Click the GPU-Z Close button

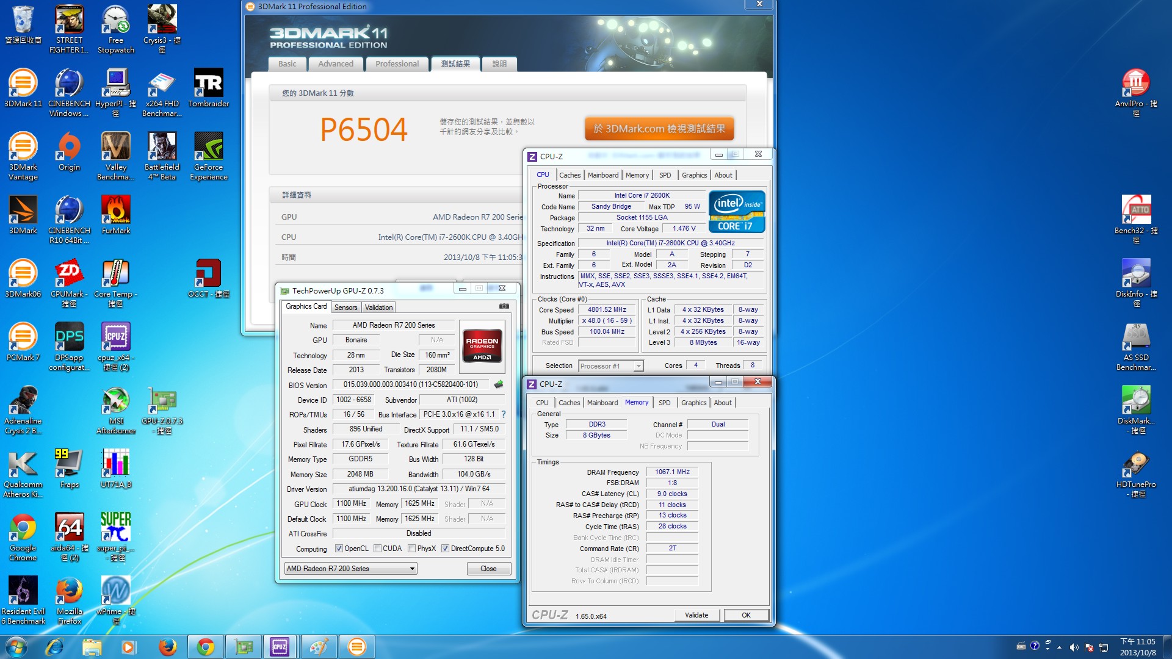point(488,569)
